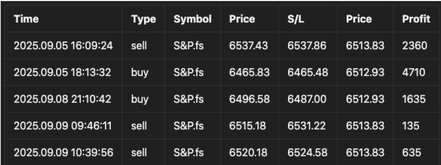The image size is (441, 165).
Task: Click the profit value 135
Action: [x=410, y=126]
